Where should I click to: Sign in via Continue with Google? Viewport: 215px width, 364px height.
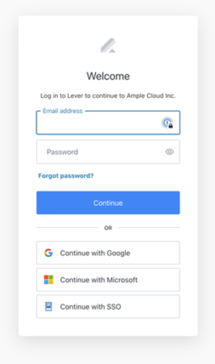click(108, 253)
